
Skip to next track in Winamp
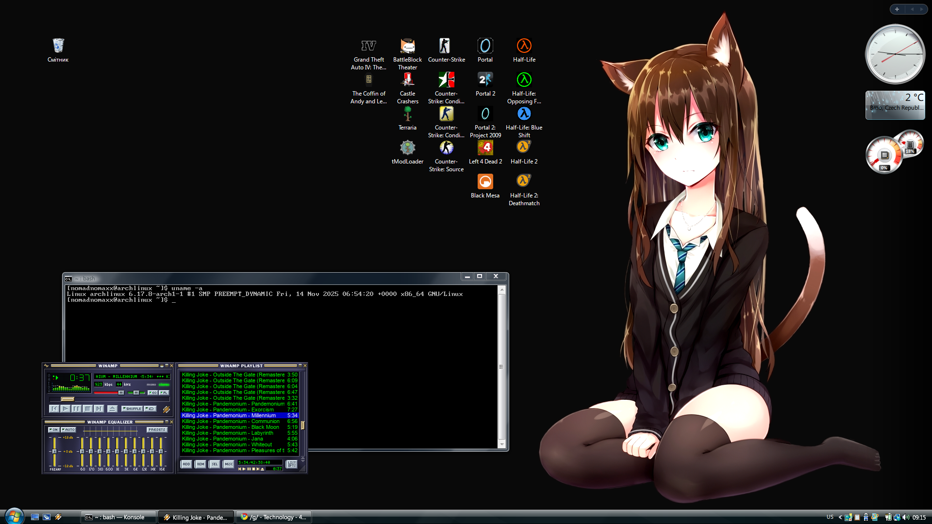[x=99, y=409]
